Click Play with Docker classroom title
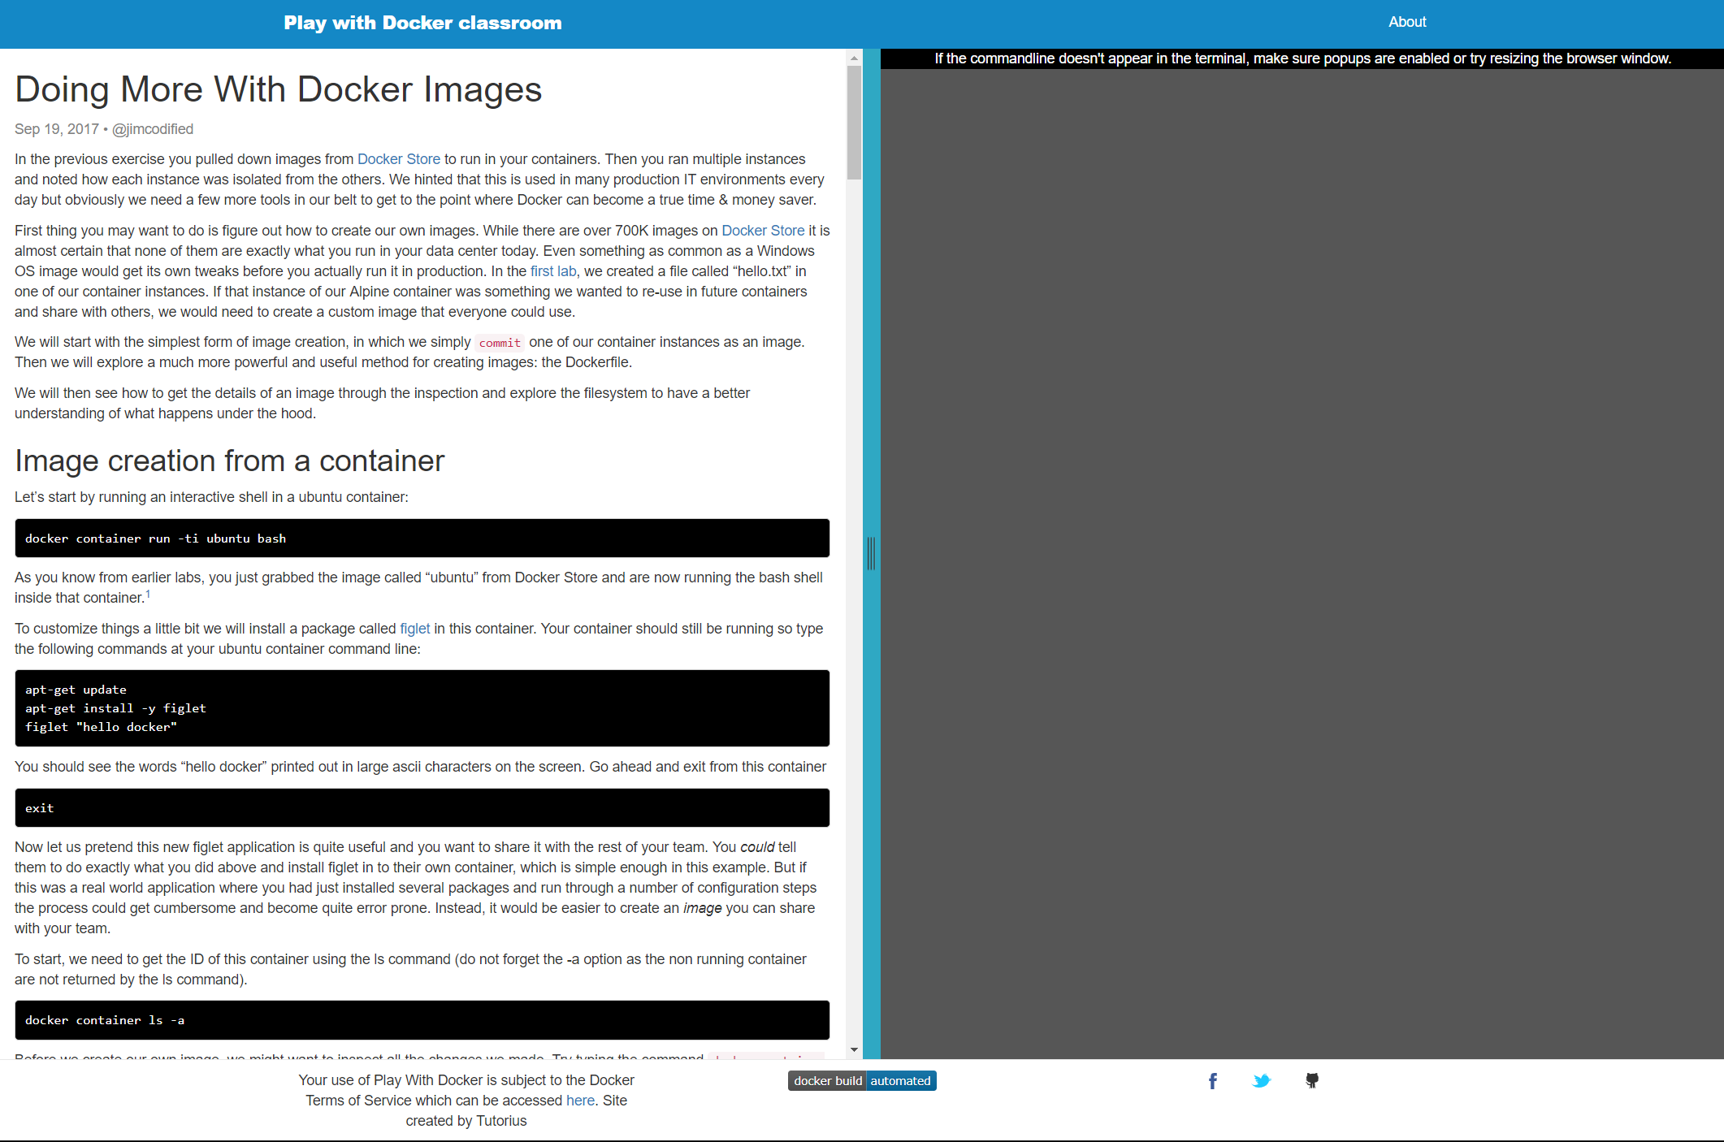Image resolution: width=1724 pixels, height=1142 pixels. tap(422, 23)
